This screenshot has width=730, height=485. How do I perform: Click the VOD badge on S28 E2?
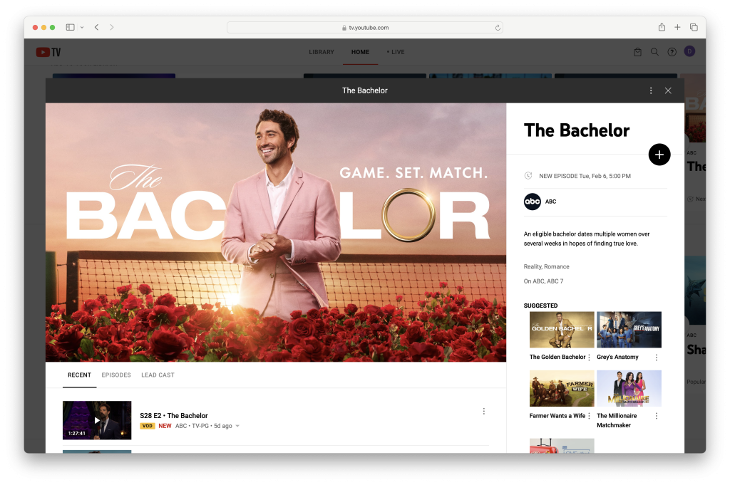click(147, 426)
